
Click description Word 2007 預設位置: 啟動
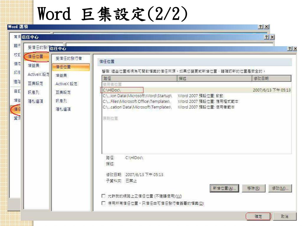click(201, 96)
